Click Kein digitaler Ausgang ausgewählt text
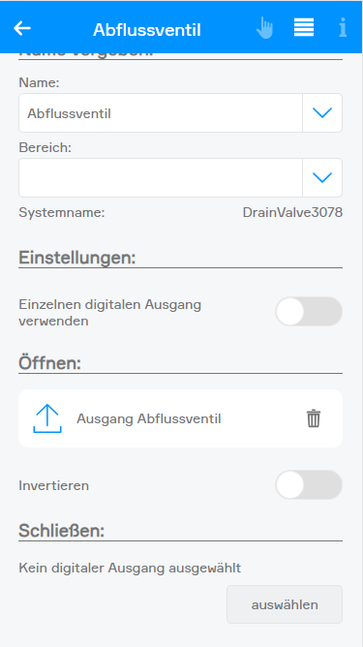 pos(130,569)
